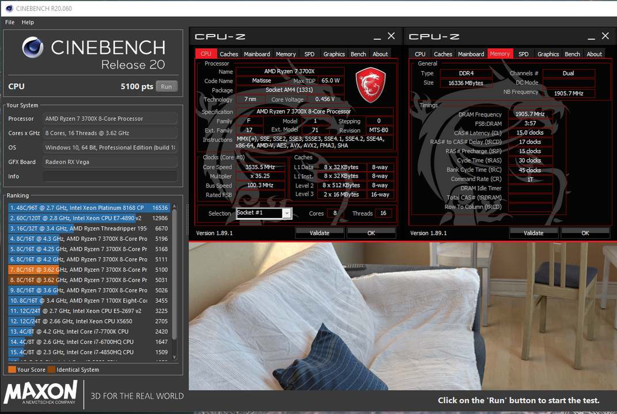
Task: Select ranking row 13 Core i7-7700K
Action: point(89,331)
